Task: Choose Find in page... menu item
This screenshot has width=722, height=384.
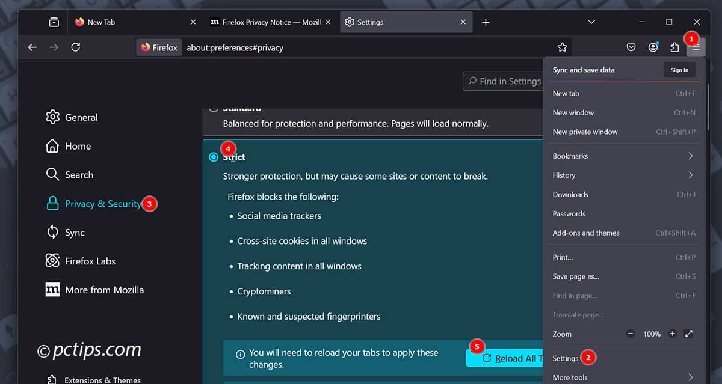Action: [x=624, y=296]
